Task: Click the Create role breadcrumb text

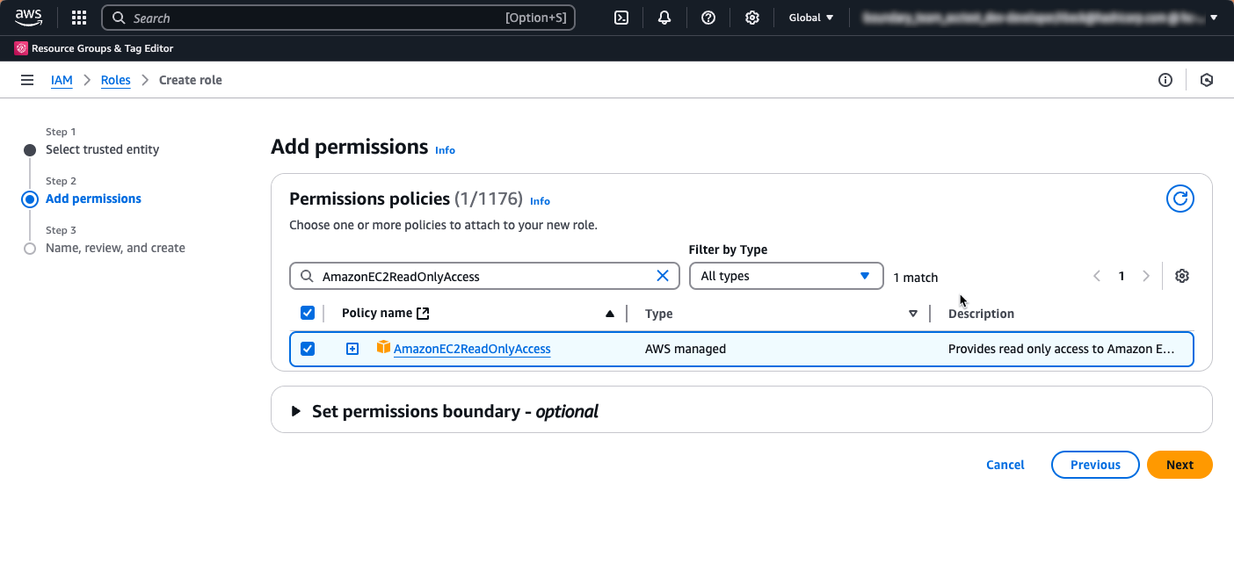Action: point(190,80)
